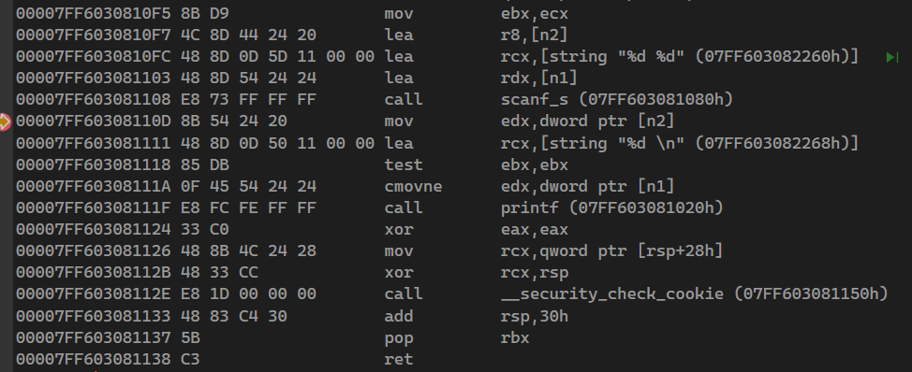912x372 pixels.
Task: Click the __security_check_cookie call target
Action: coord(695,294)
